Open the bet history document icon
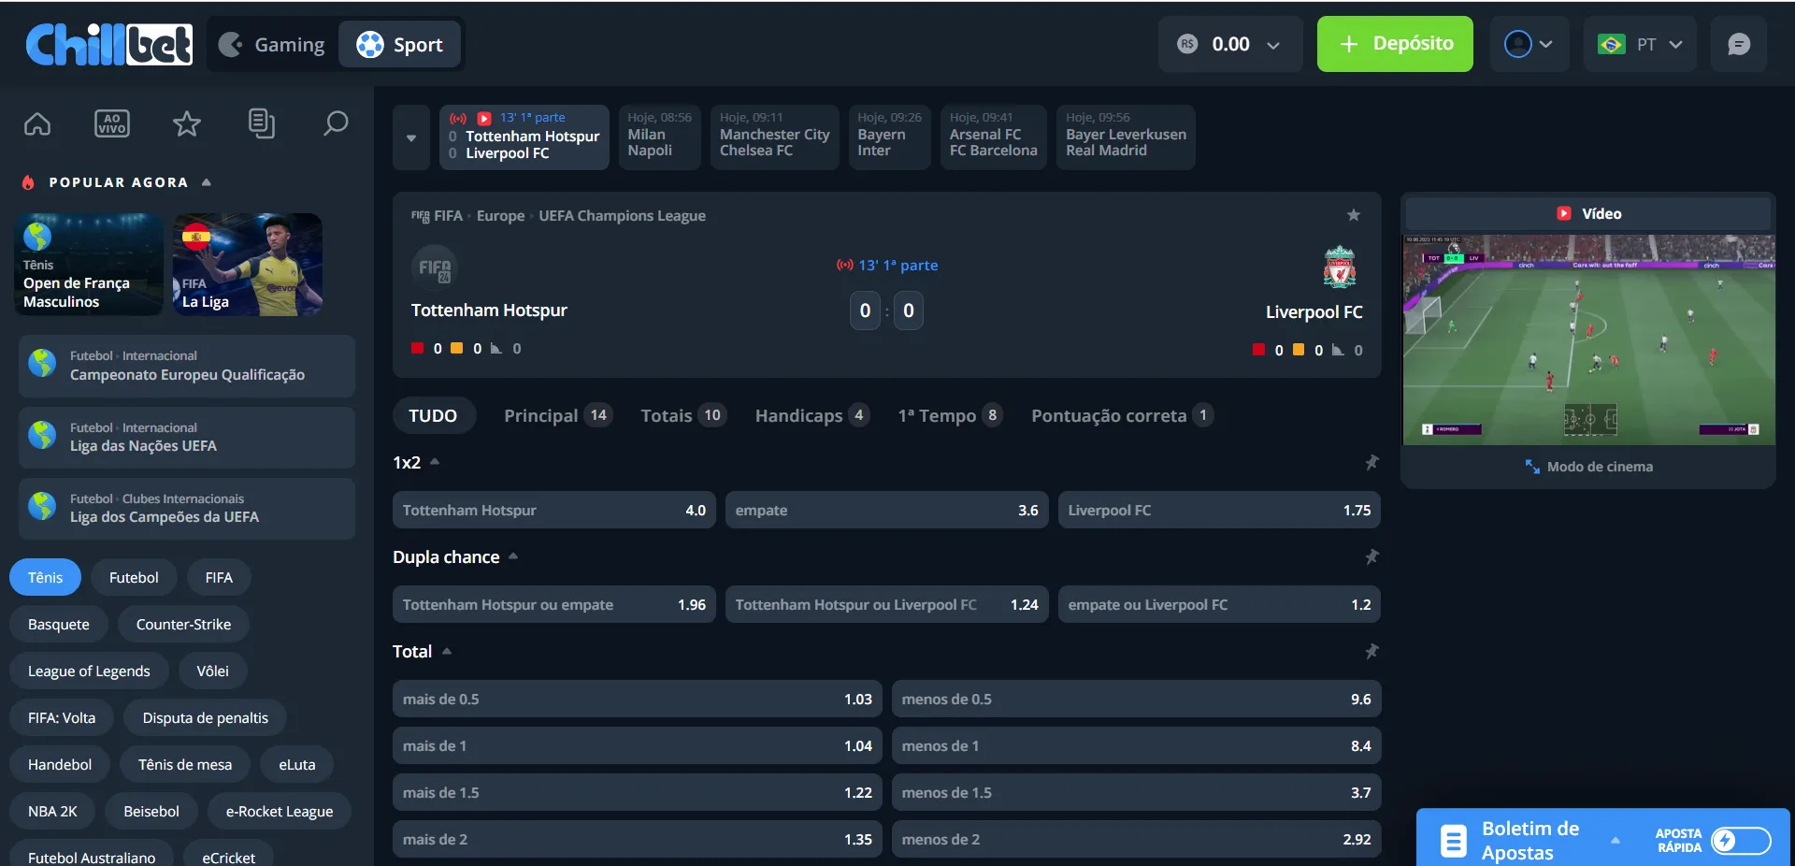 pyautogui.click(x=262, y=123)
